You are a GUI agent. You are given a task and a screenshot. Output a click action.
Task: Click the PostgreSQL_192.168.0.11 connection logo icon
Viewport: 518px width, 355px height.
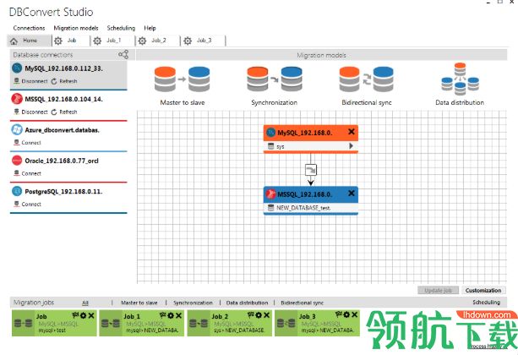click(x=17, y=191)
